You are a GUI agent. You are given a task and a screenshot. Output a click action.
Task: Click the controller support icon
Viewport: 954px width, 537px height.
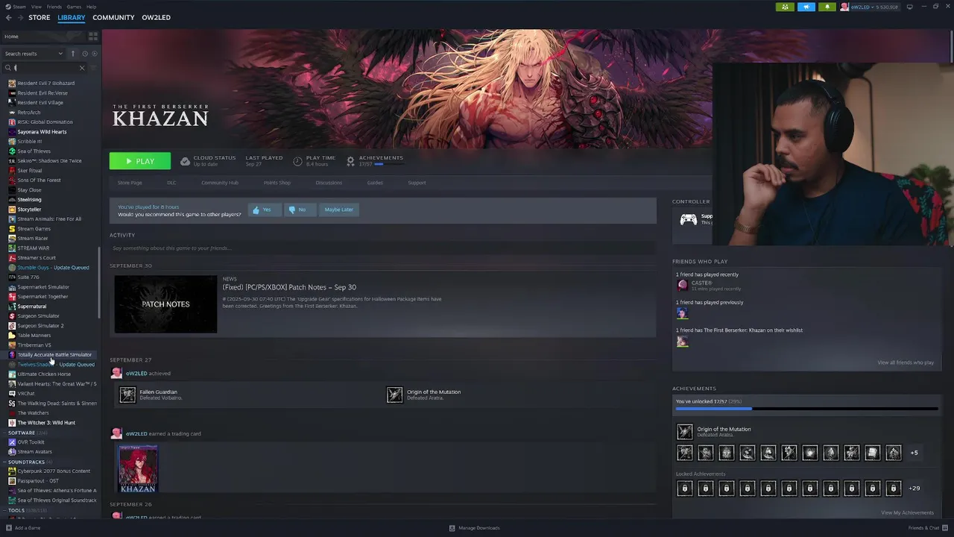pos(689,219)
